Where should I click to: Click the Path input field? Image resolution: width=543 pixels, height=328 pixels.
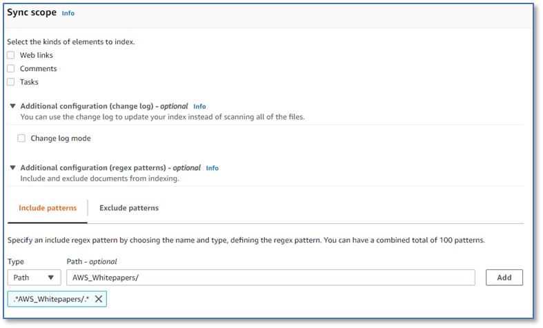(270, 278)
